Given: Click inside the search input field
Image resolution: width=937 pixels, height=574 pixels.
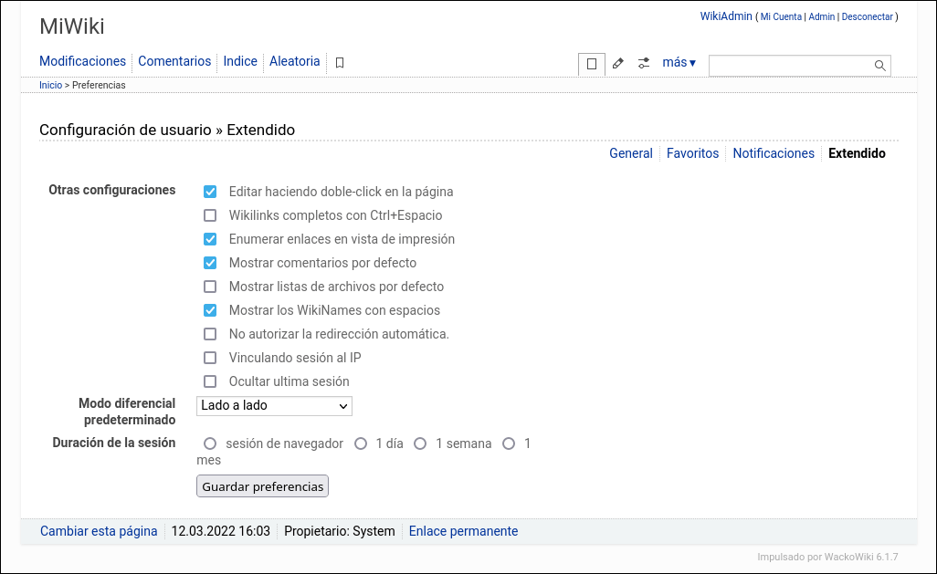Looking at the screenshot, I should [790, 66].
